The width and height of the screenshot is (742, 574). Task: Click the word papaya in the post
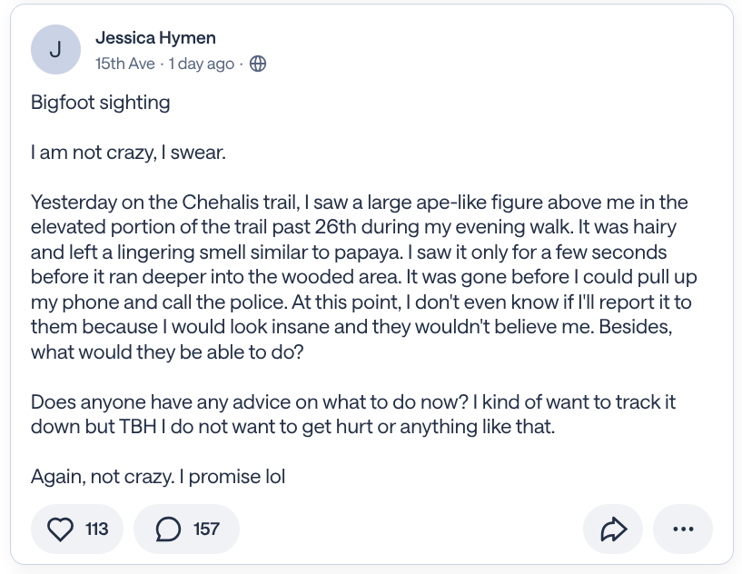click(368, 252)
